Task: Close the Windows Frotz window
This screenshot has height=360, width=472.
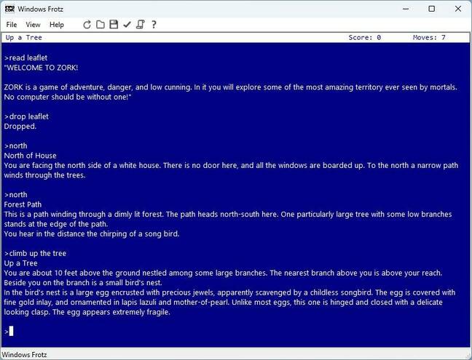Action: pos(458,9)
